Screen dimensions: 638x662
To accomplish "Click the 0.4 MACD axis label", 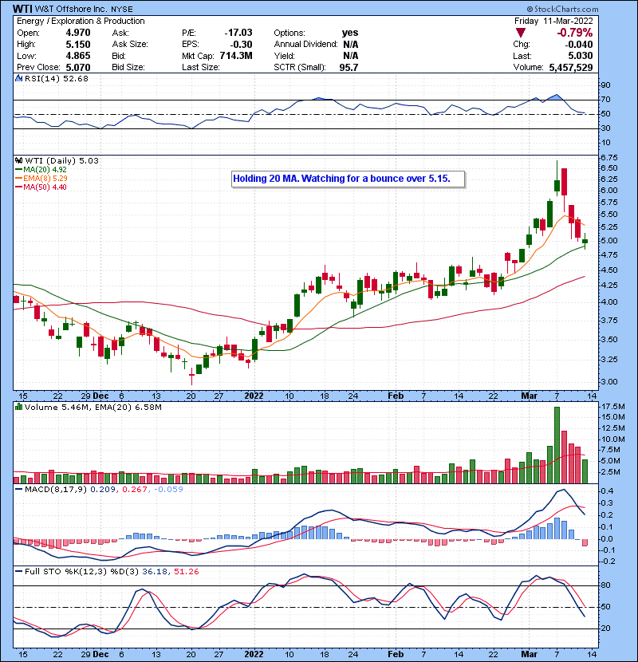I will pyautogui.click(x=607, y=491).
